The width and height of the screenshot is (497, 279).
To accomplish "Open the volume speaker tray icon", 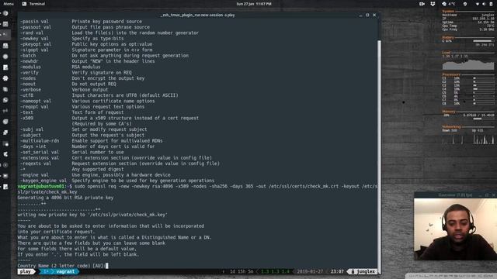I will pos(484,4).
